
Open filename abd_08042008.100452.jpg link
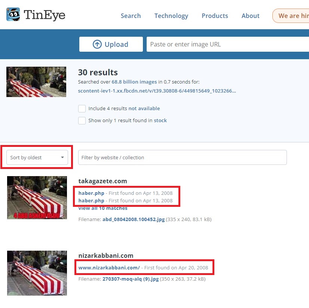pyautogui.click(x=134, y=219)
